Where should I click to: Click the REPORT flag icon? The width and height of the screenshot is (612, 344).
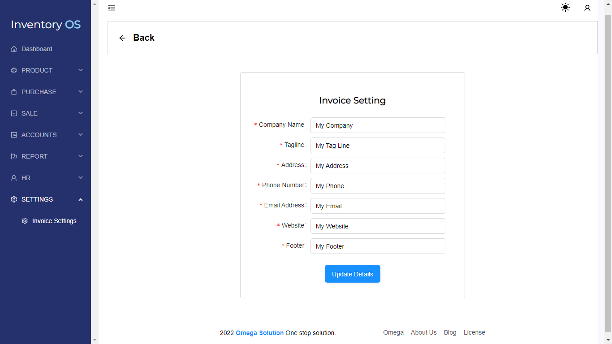pos(13,156)
